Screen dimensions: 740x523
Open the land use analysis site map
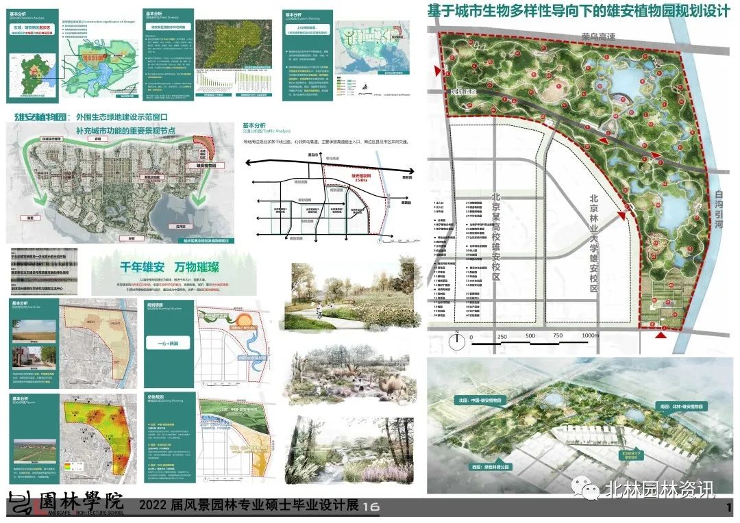tap(99, 343)
